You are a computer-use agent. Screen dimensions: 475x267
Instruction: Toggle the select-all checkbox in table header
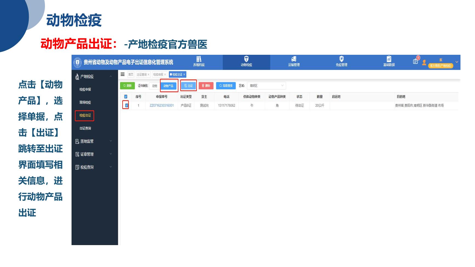[126, 97]
